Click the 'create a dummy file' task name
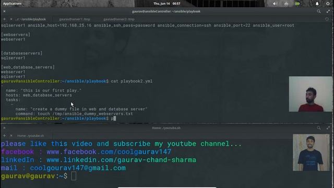The image size is (334, 188). tap(81, 109)
